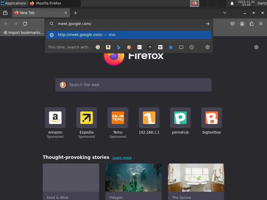Open the Polygon story card

(x=133, y=182)
